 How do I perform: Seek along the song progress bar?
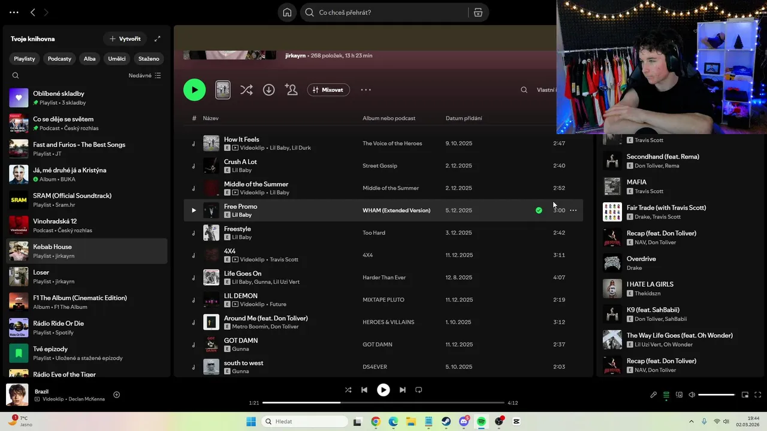pyautogui.click(x=383, y=403)
